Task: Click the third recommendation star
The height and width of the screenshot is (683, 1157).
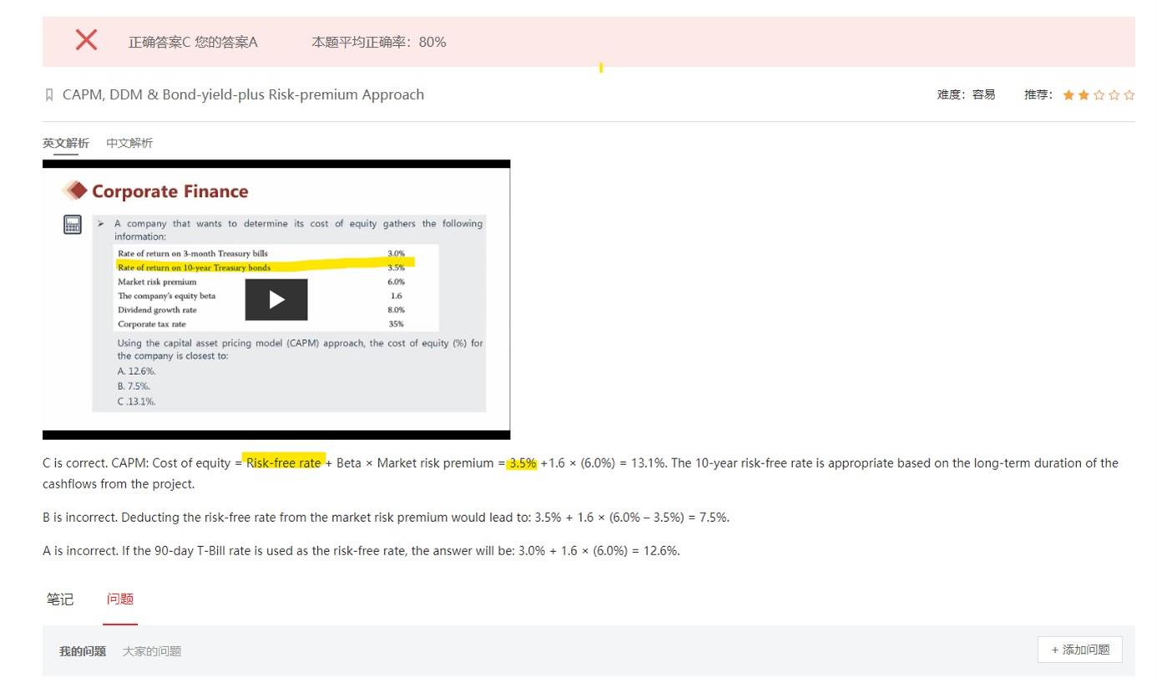Action: click(x=1099, y=95)
